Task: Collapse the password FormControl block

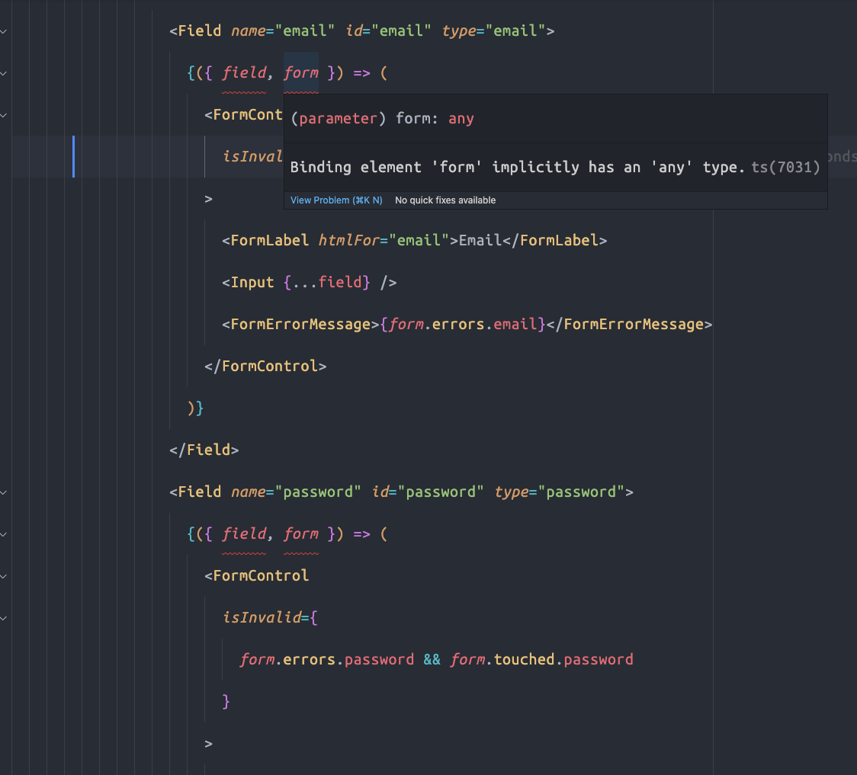Action: click(3, 575)
